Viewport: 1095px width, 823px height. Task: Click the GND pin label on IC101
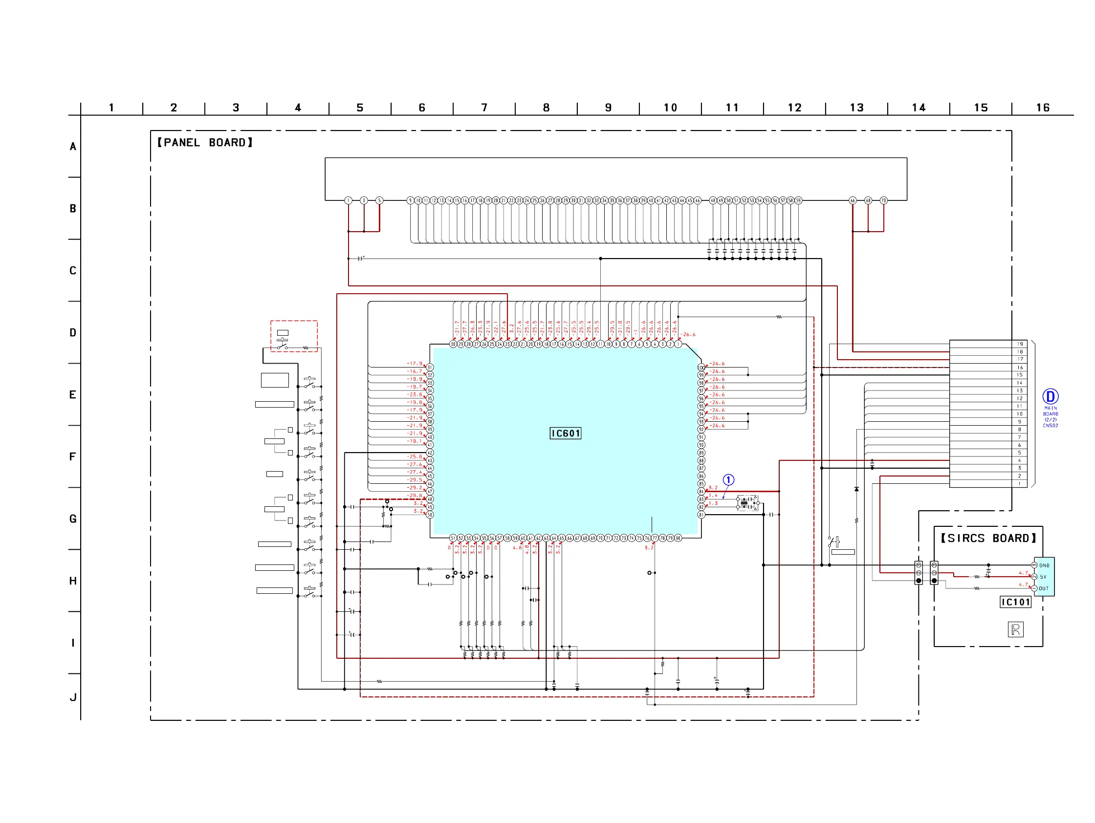[x=1044, y=565]
